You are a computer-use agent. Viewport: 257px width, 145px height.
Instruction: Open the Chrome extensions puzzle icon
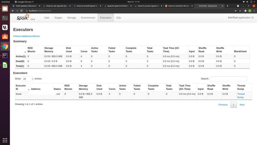click(245, 11)
